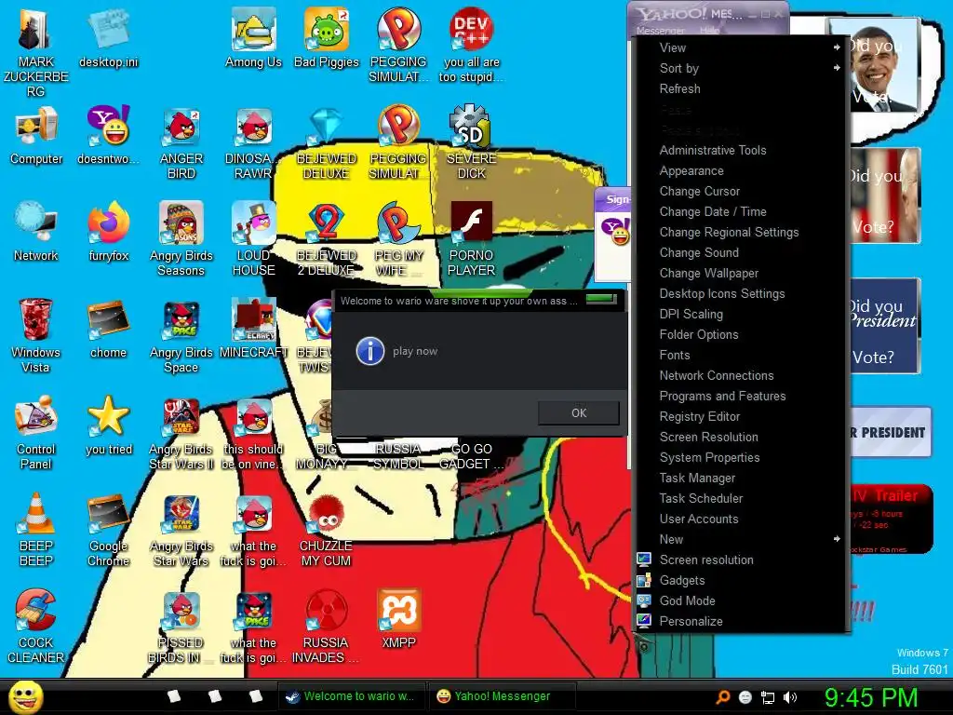Click the Rockstar Games Trailer banner

pyautogui.click(x=890, y=519)
